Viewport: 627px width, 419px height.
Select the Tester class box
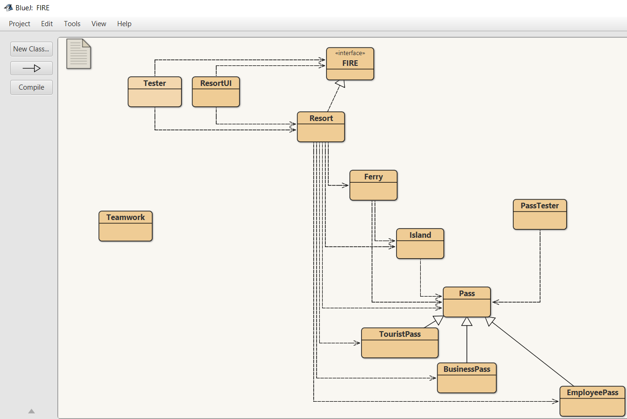coord(155,92)
